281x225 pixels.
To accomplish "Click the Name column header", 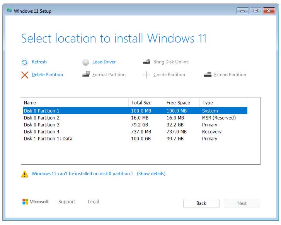I will (76, 103).
